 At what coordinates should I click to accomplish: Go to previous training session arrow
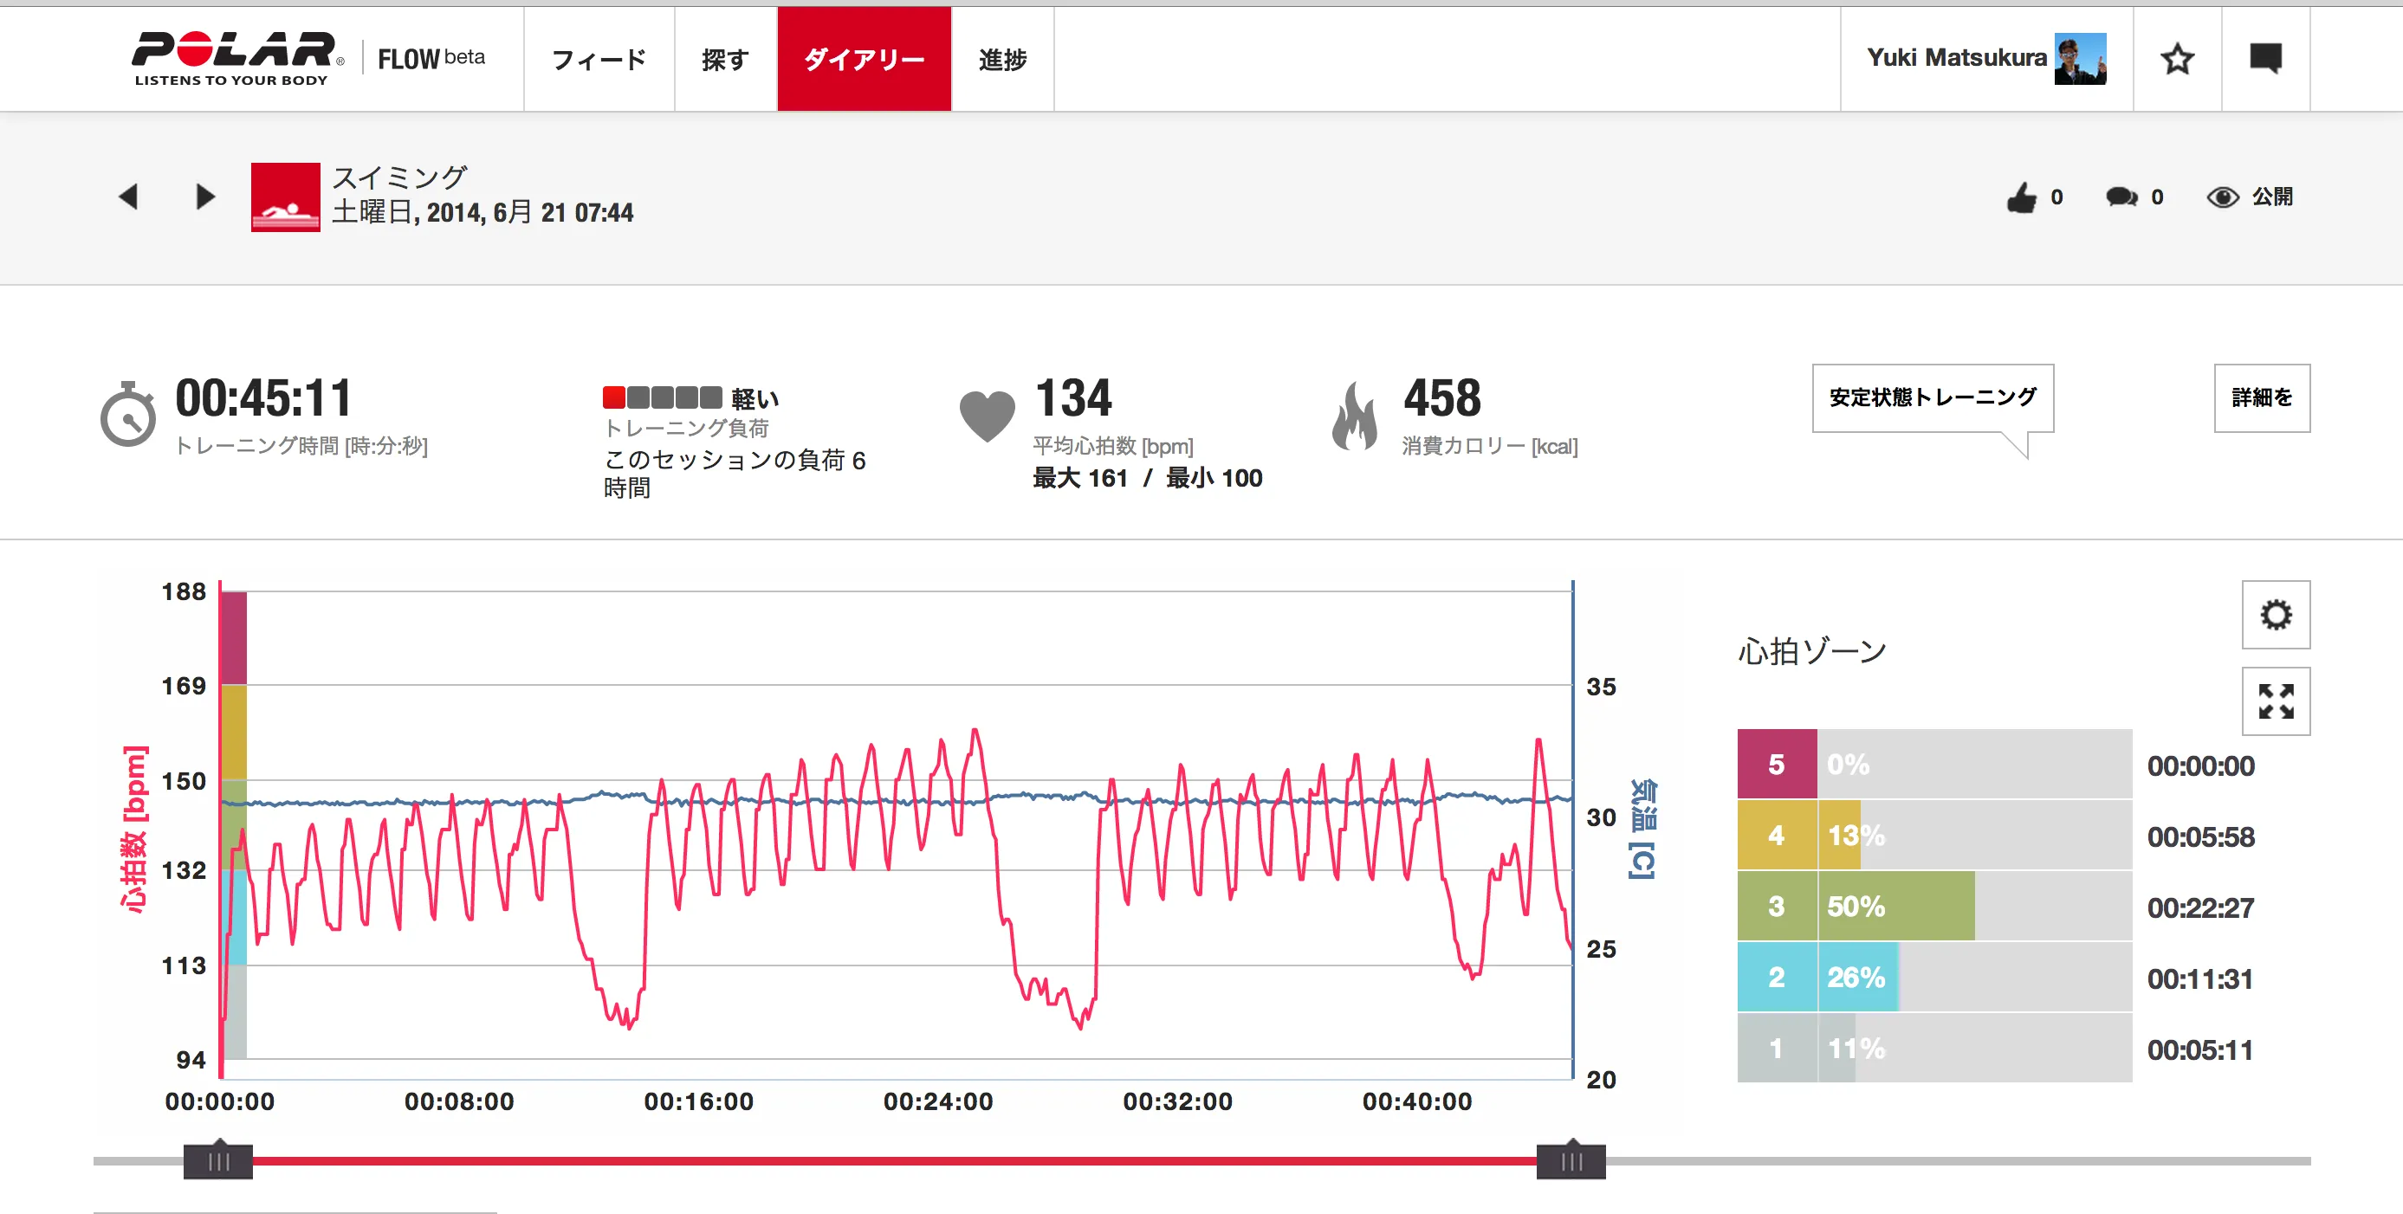[129, 197]
